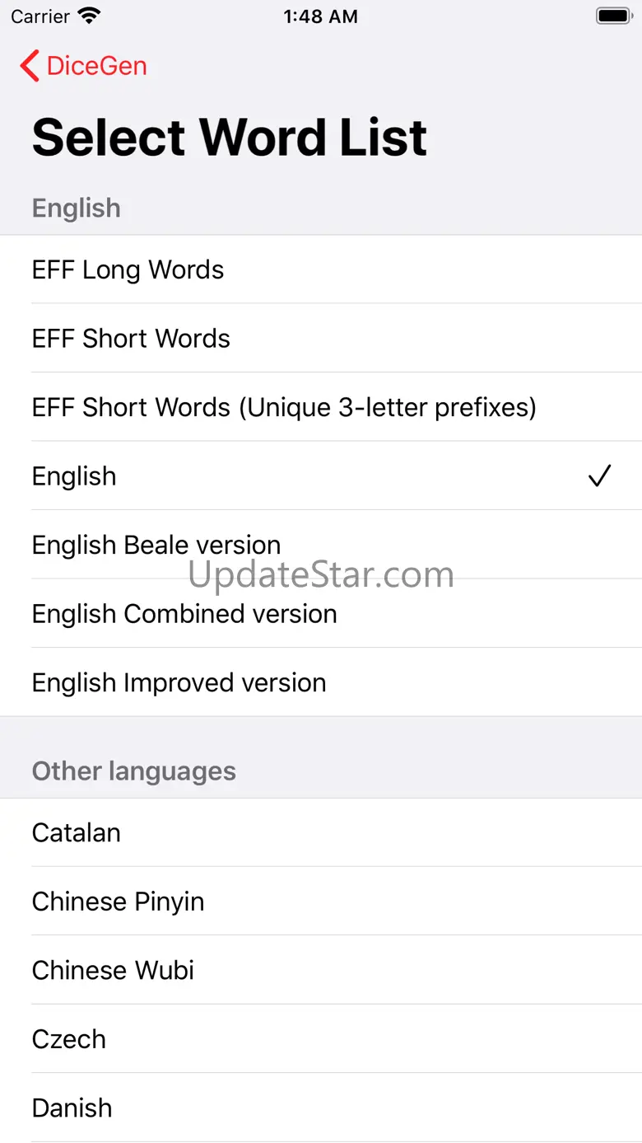Tap the Other languages section header
This screenshot has width=642, height=1143.
click(134, 771)
